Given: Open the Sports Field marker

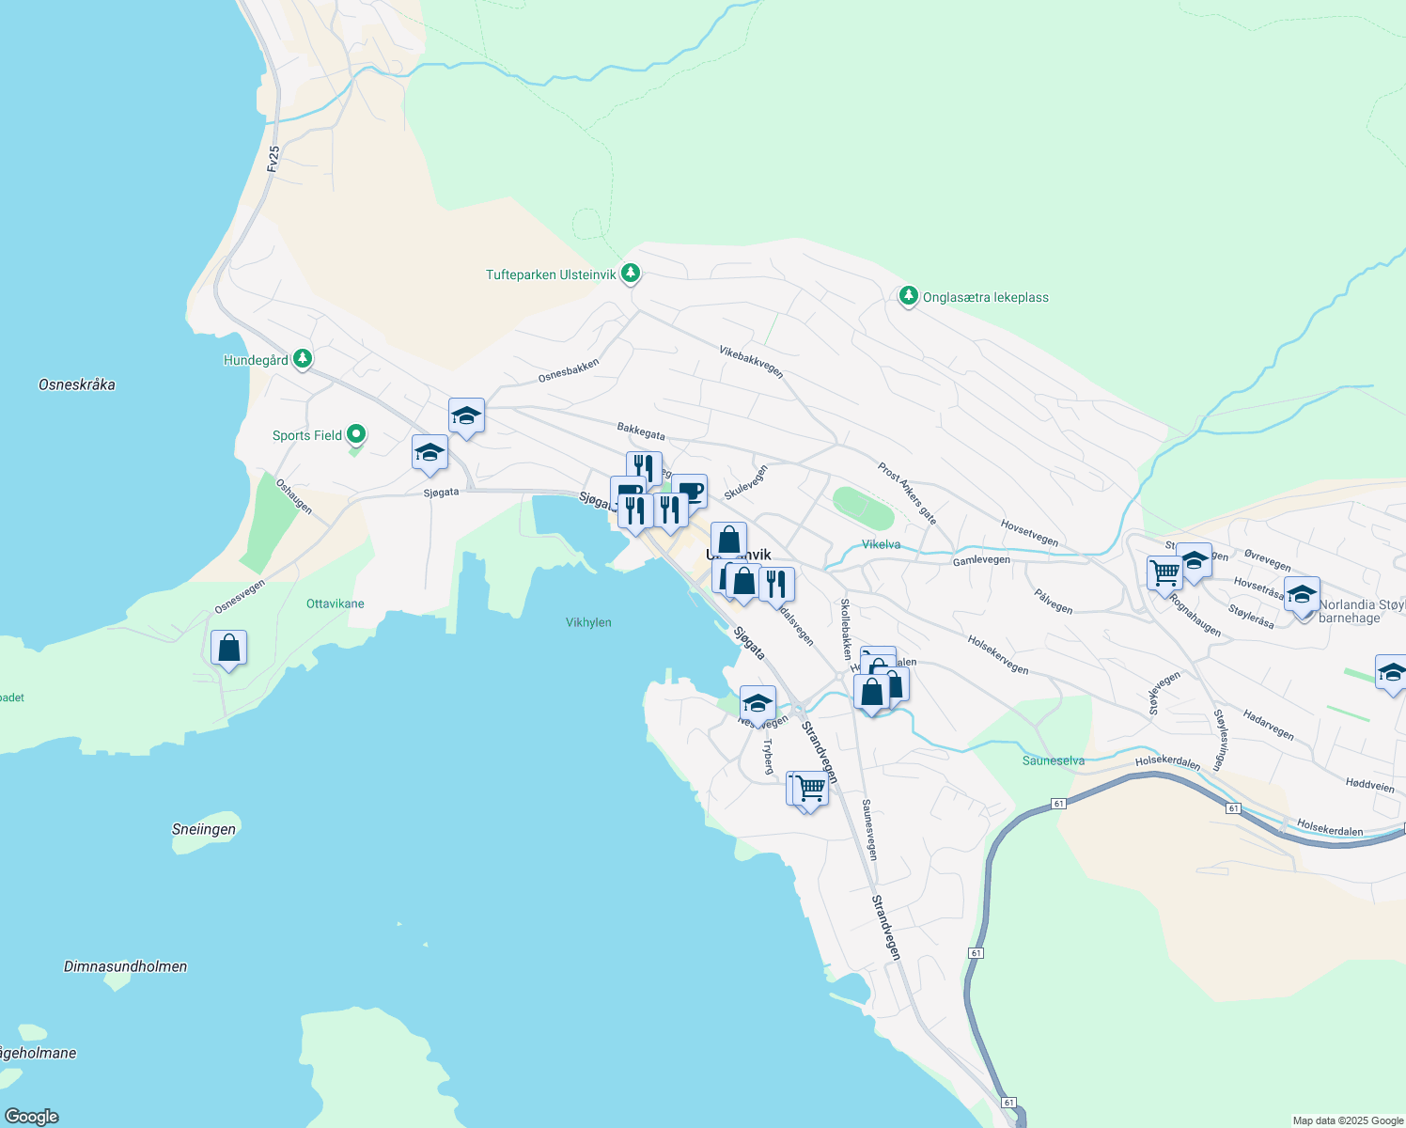Looking at the screenshot, I should pyautogui.click(x=355, y=433).
